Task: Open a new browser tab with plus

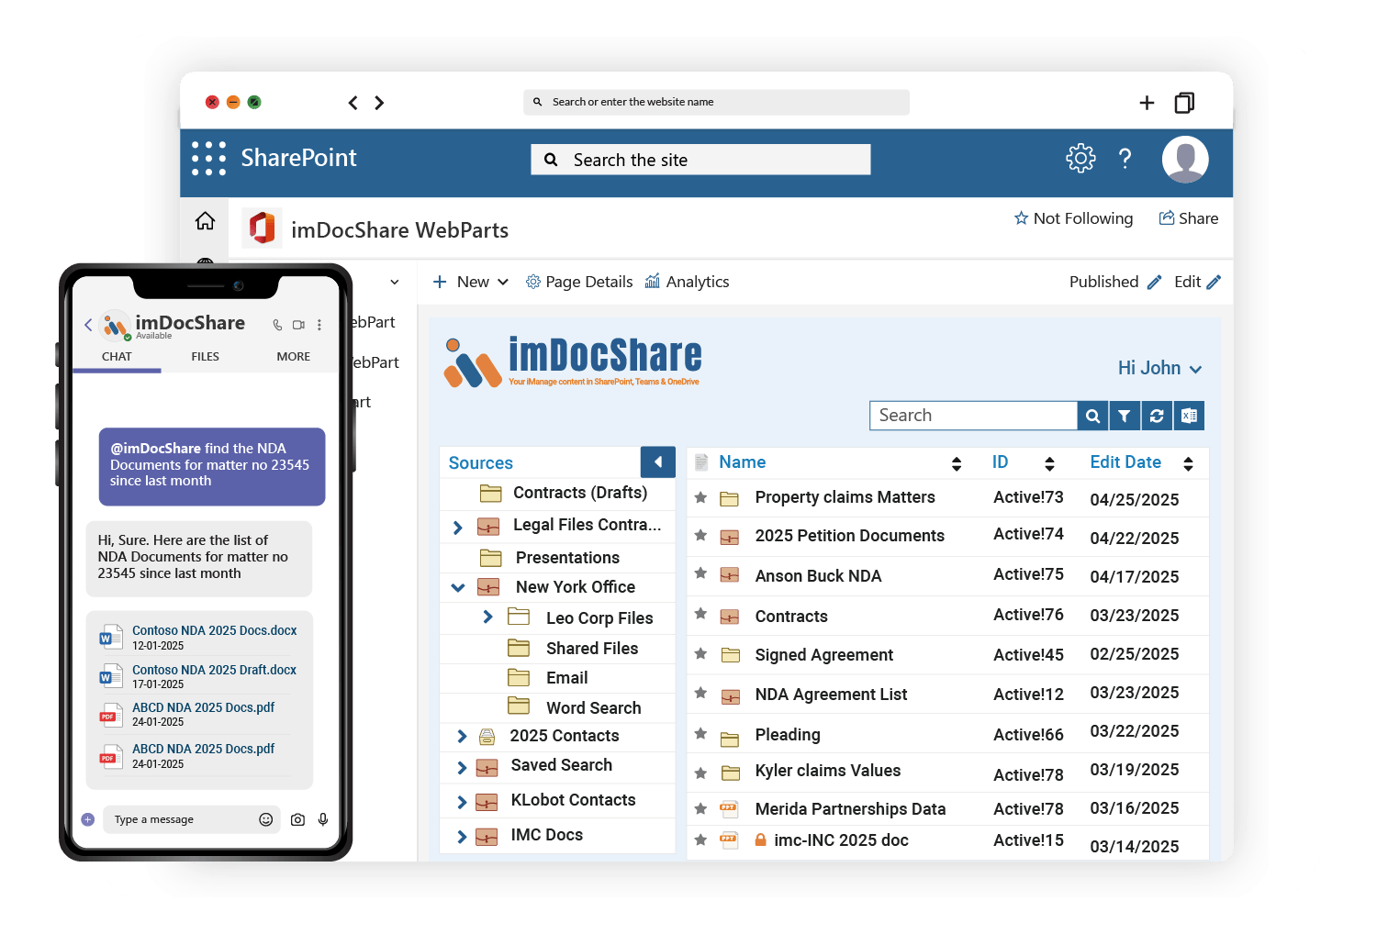Action: click(1147, 103)
